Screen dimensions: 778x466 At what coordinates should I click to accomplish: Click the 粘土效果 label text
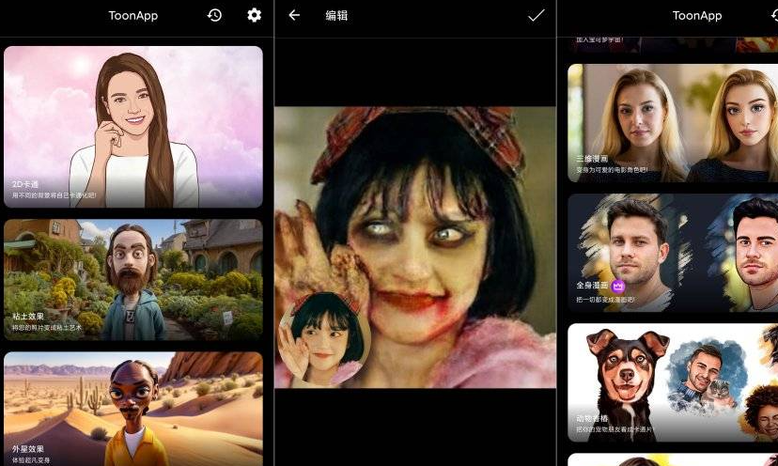click(28, 316)
